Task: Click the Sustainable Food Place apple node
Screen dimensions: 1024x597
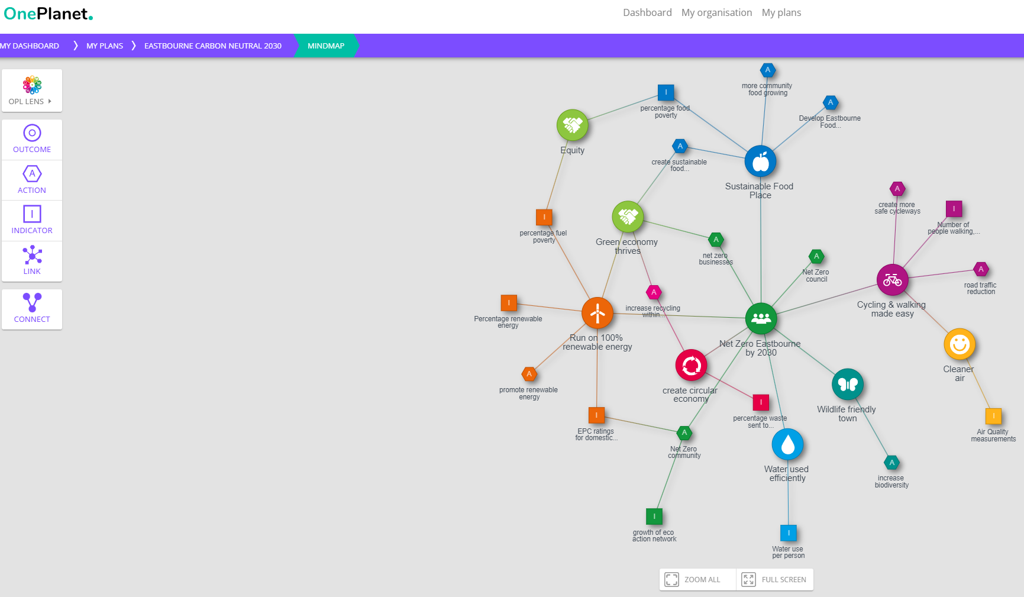Action: pyautogui.click(x=760, y=161)
